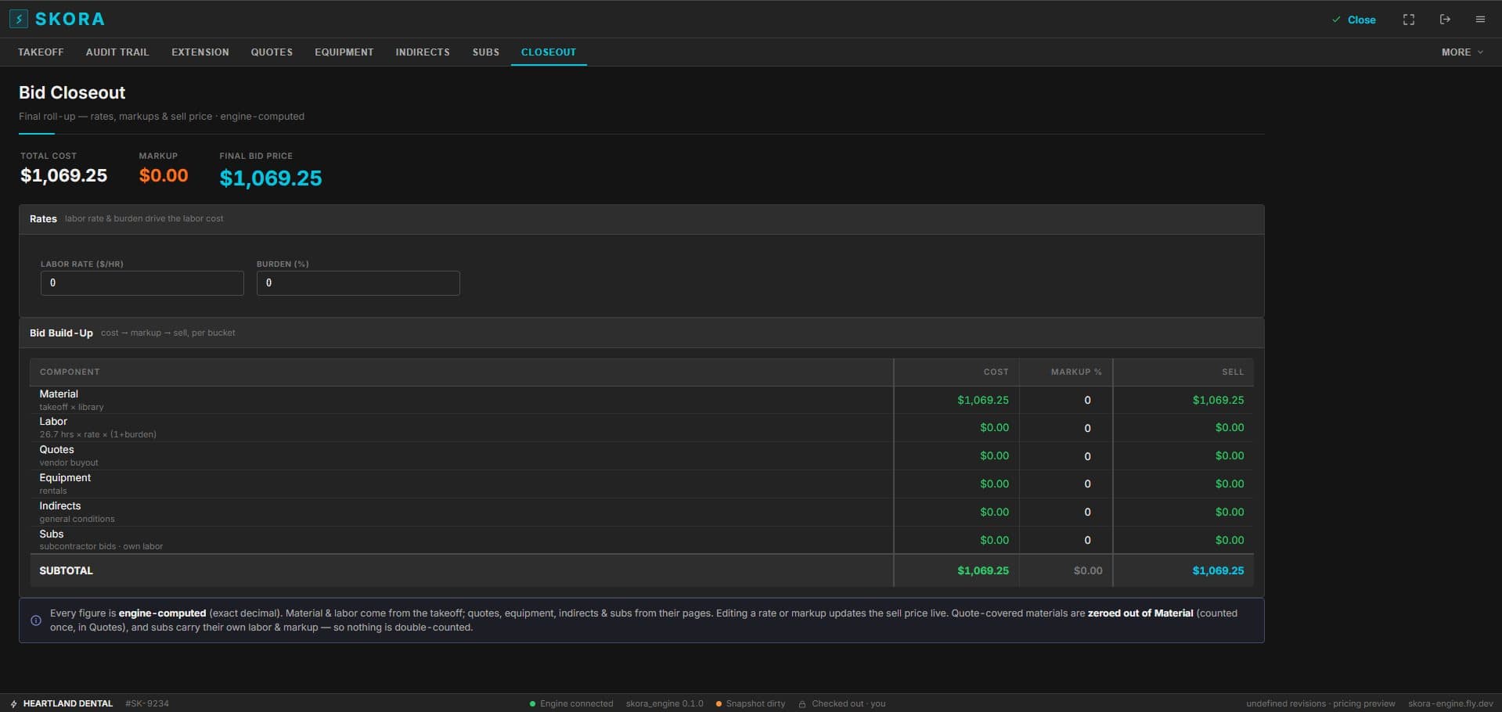Click the Equipment component row label

pos(65,478)
